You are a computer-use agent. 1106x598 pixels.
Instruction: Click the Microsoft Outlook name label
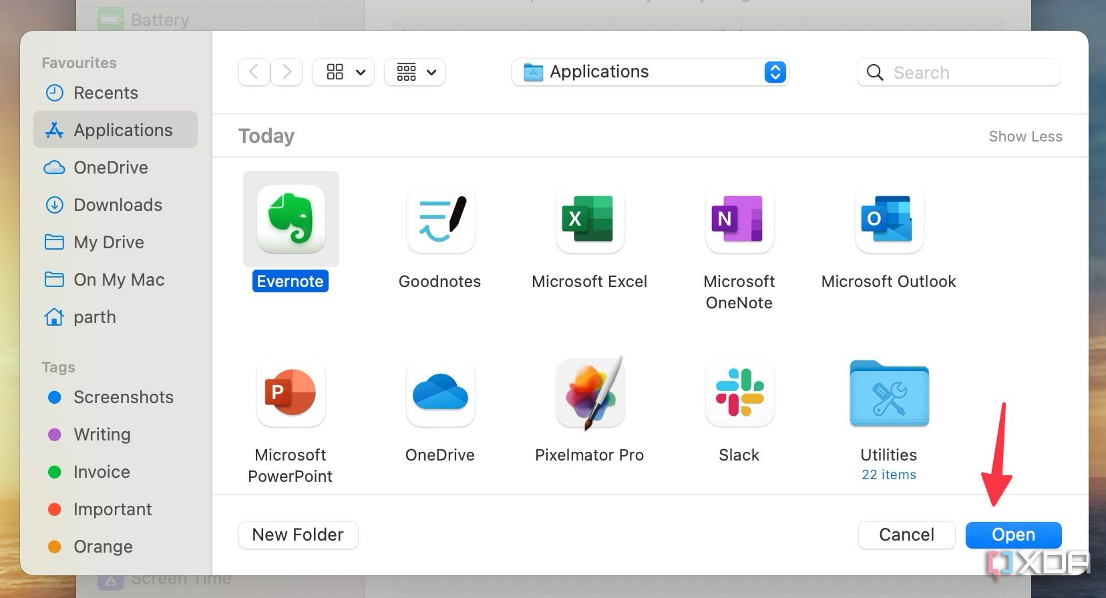click(889, 281)
